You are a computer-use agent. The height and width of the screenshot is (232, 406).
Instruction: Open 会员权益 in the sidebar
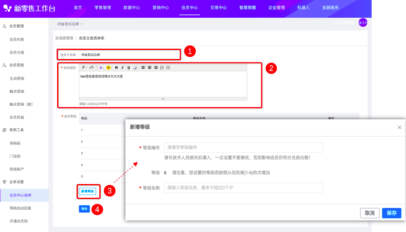pos(17,117)
